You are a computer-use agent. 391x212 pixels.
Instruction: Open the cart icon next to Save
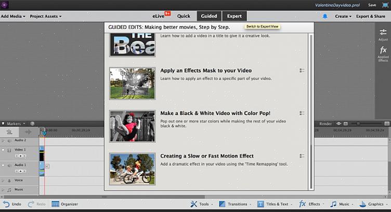point(385,5)
